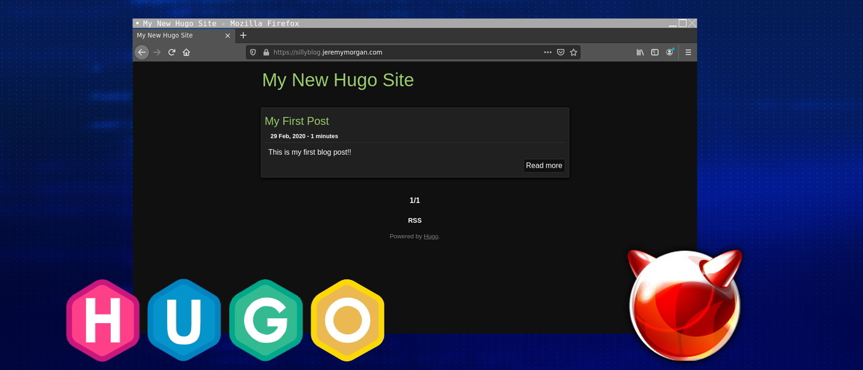This screenshot has height=370, width=863.
Task: Open the Library icon in toolbar
Action: [x=640, y=52]
